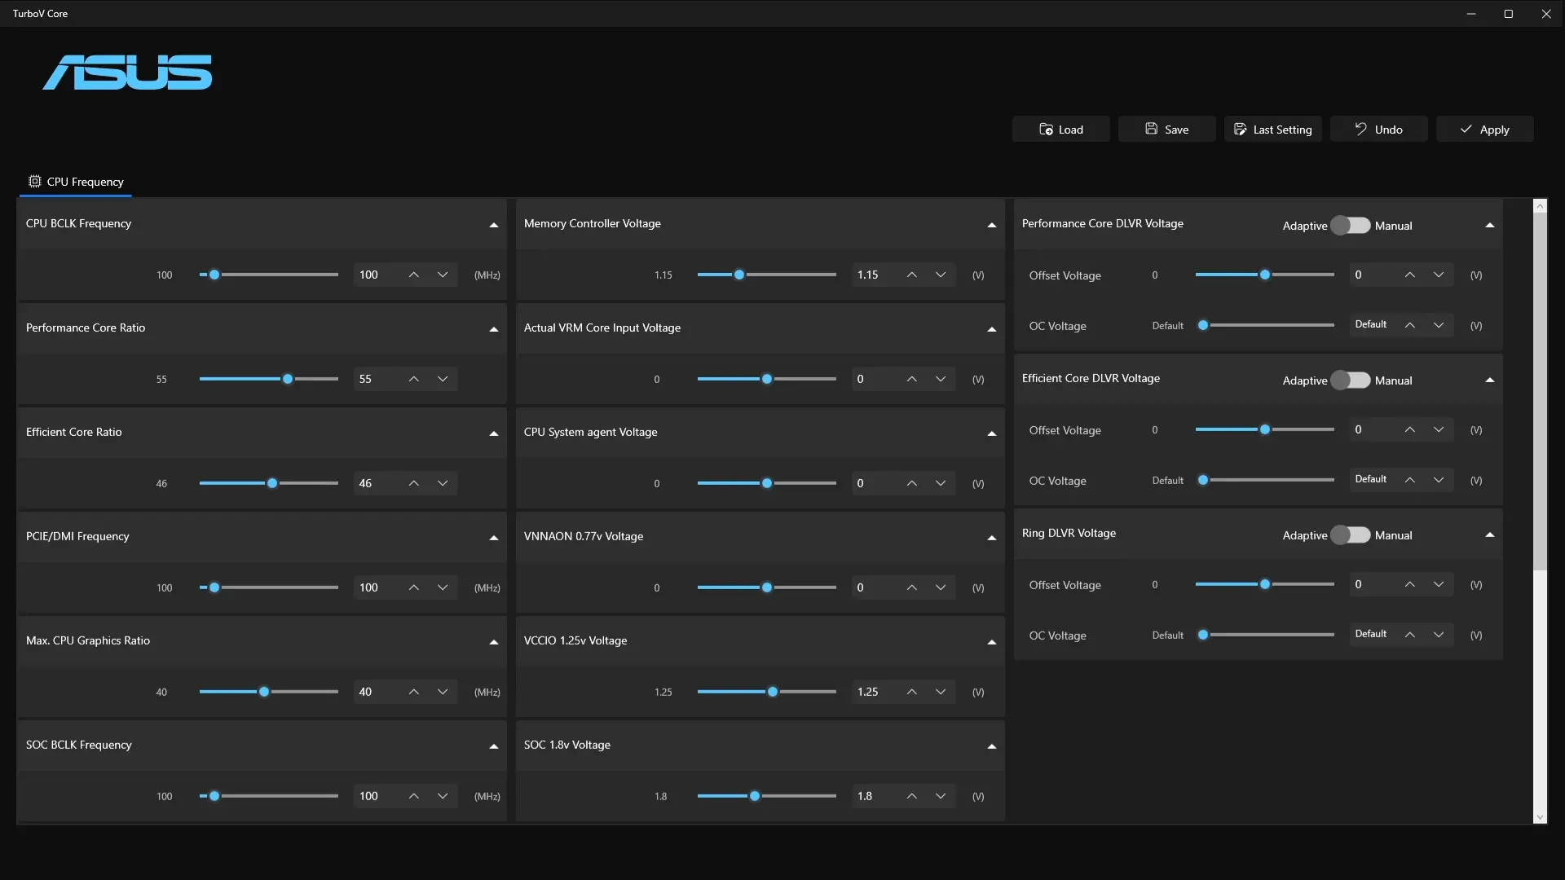Click the Efficient Core Ratio slider handle
1565x880 pixels.
pyautogui.click(x=272, y=484)
